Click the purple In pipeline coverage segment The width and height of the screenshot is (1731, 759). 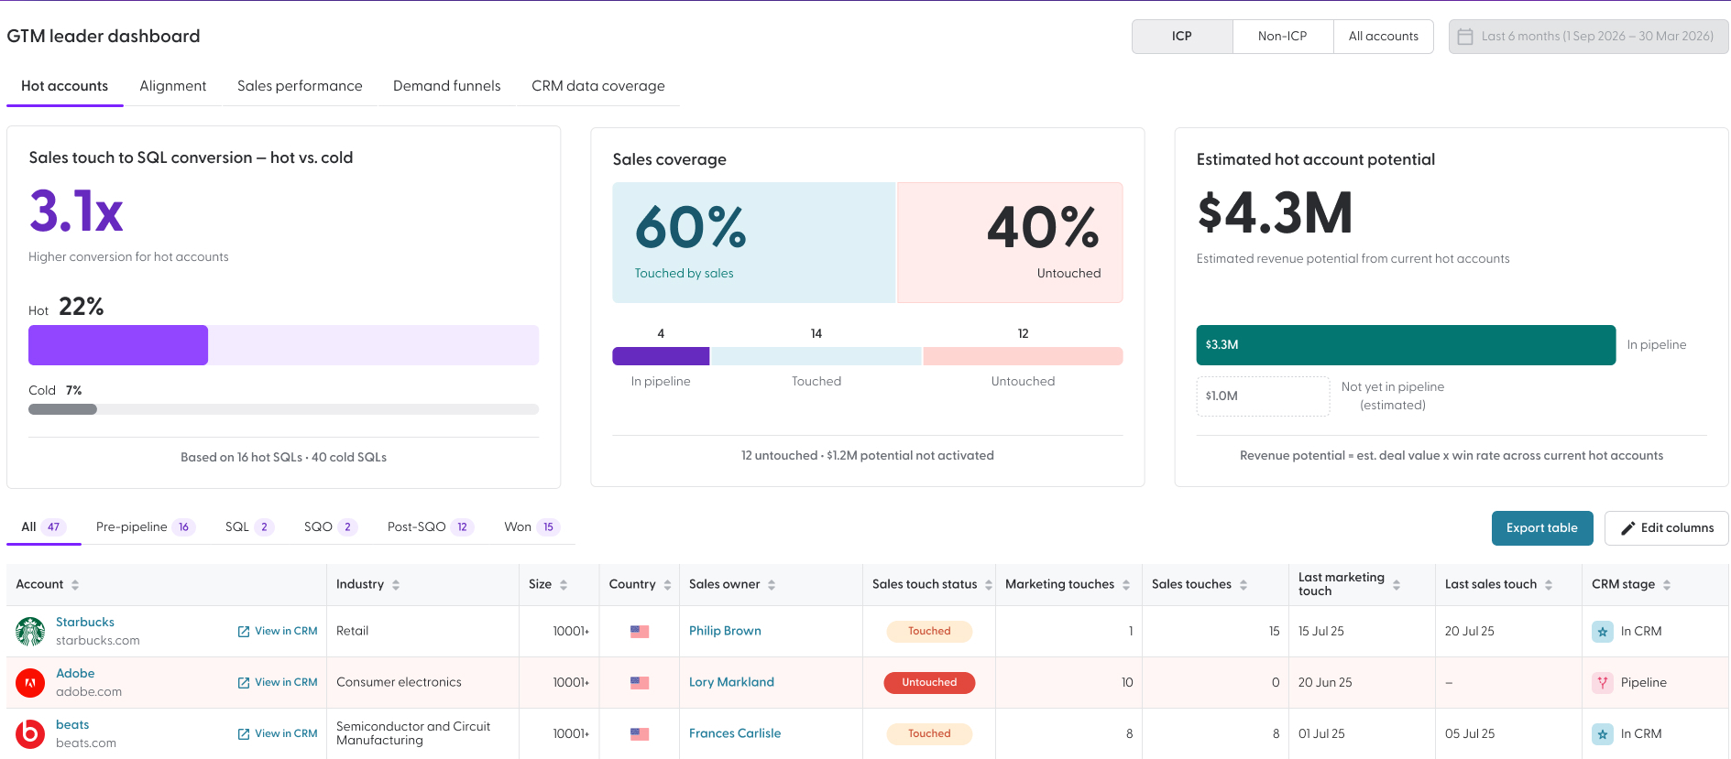pyautogui.click(x=661, y=356)
